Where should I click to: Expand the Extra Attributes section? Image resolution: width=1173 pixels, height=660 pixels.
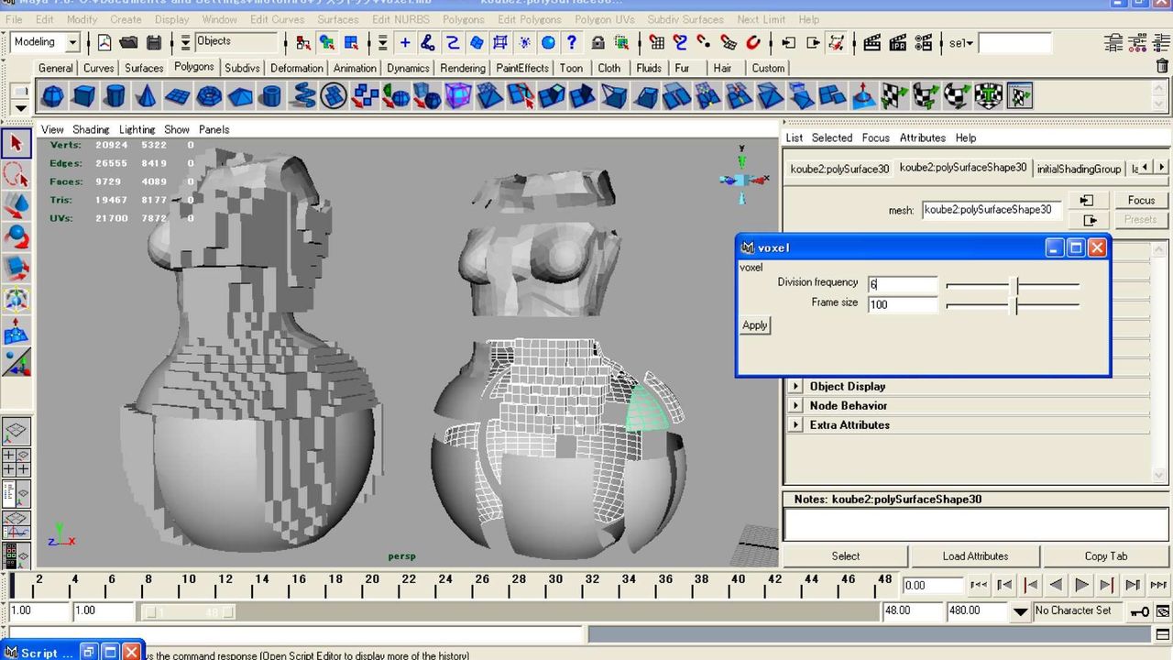(795, 424)
